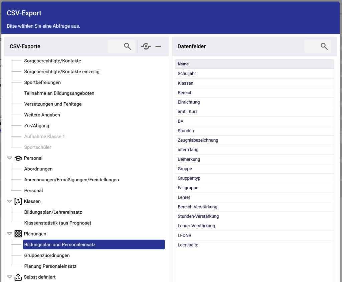Click the Personal graduation cap icon
The height and width of the screenshot is (282, 342).
click(x=18, y=158)
